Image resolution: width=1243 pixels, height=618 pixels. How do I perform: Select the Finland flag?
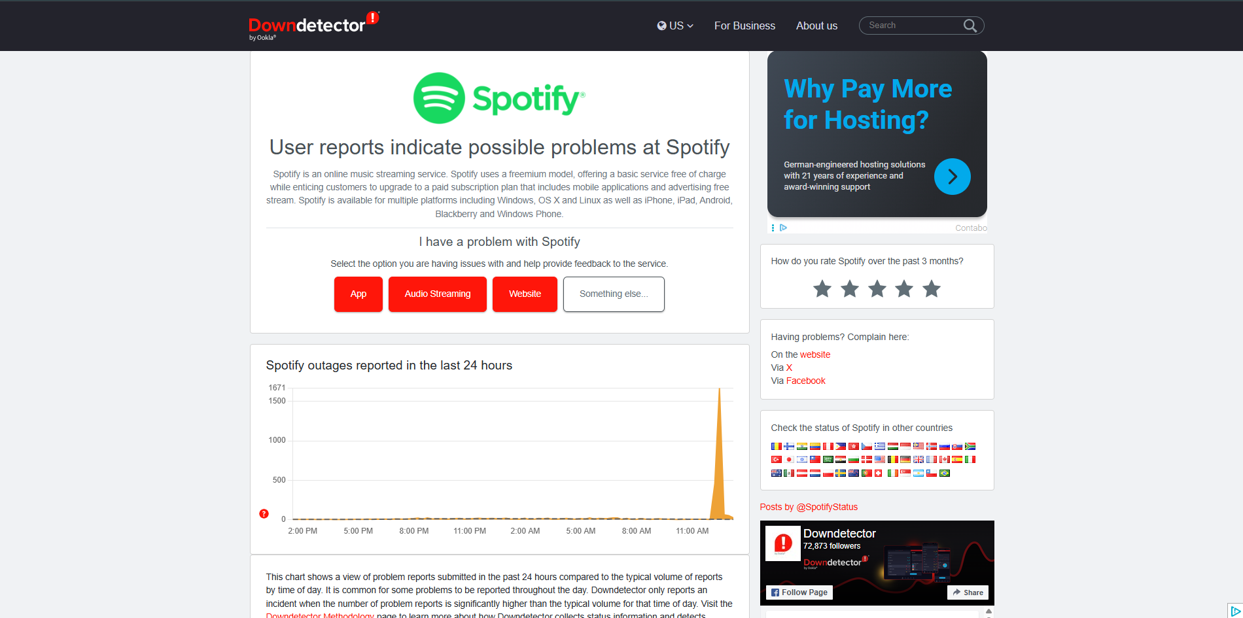click(789, 447)
